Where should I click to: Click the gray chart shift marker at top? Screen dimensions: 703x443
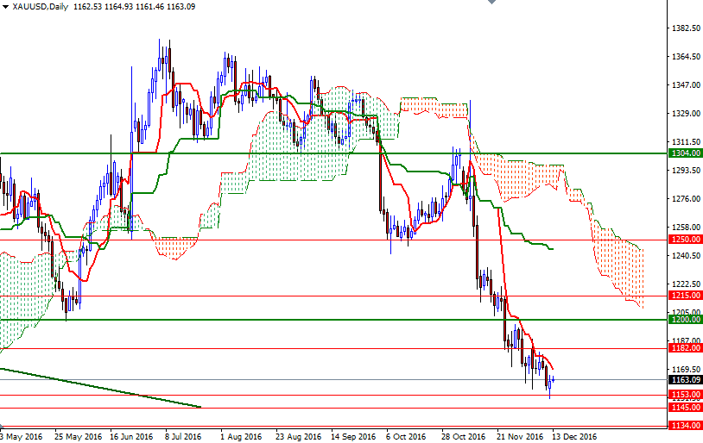click(491, 3)
